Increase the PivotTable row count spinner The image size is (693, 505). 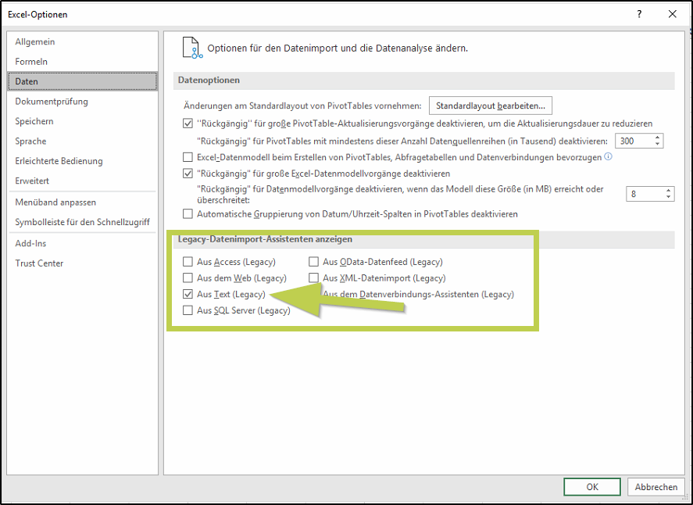(658, 138)
